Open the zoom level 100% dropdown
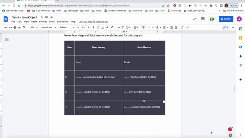The height and width of the screenshot is (138, 245). [x=33, y=27]
